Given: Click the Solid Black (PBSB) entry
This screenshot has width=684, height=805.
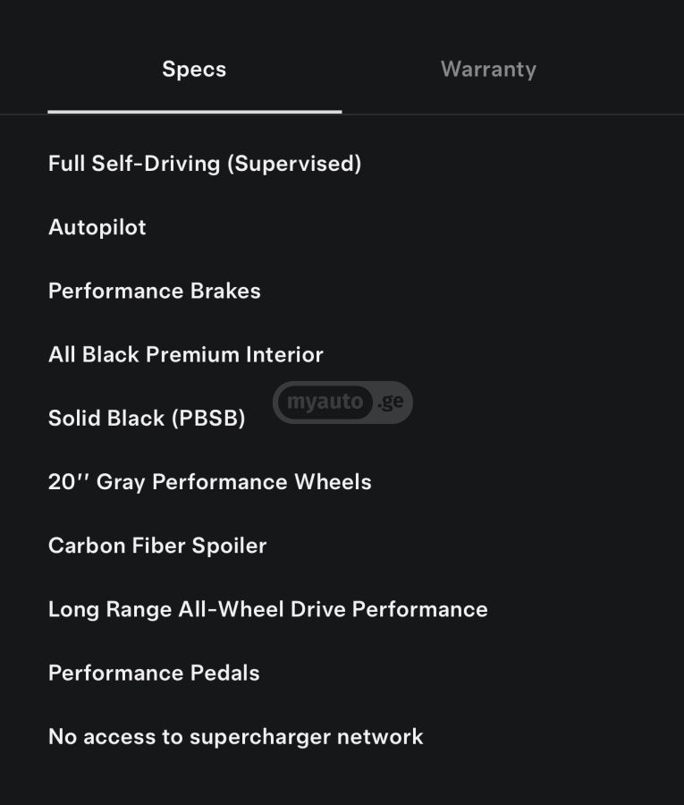Looking at the screenshot, I should [147, 418].
